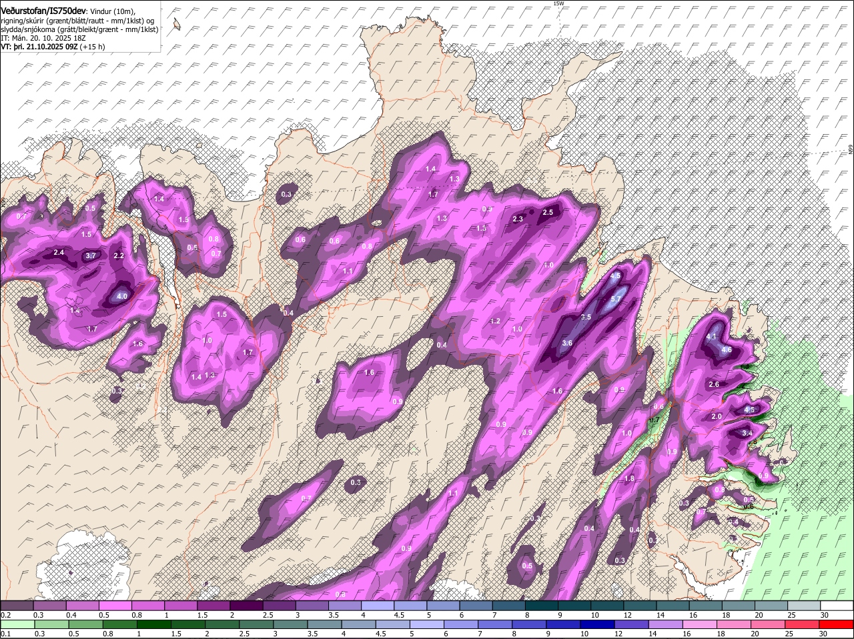Select the "2.4" precipitation value
Image resolution: width=854 pixels, height=639 pixels.
(x=59, y=252)
